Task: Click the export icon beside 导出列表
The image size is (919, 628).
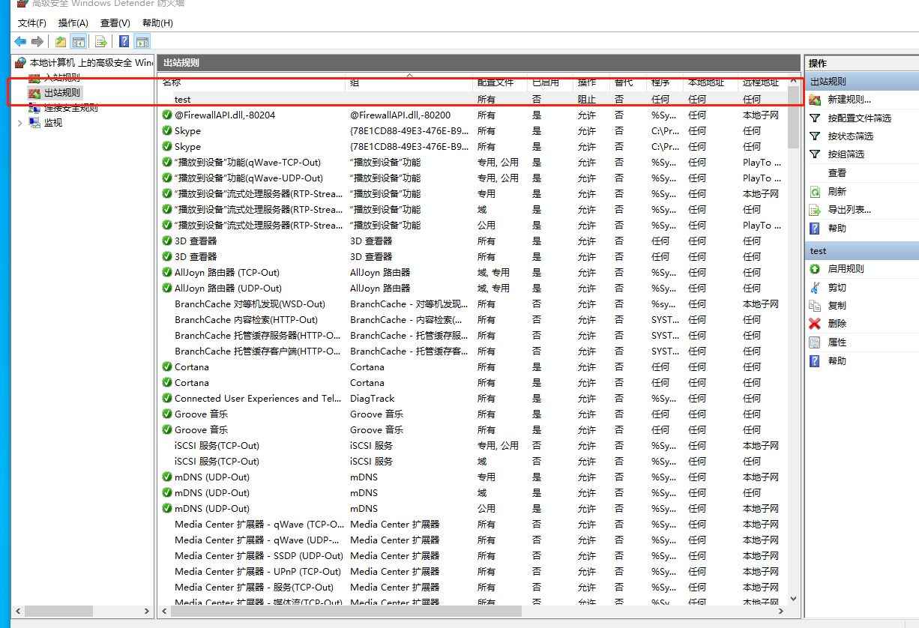Action: 815,210
